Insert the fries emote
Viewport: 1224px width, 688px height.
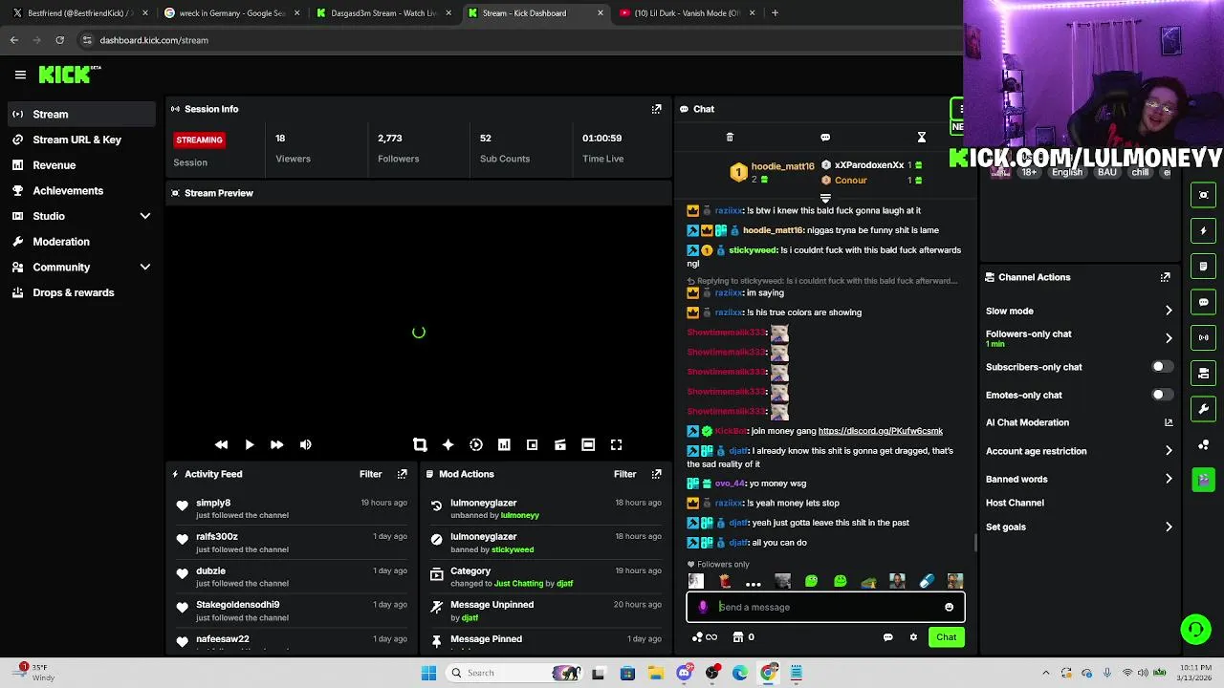pos(725,581)
